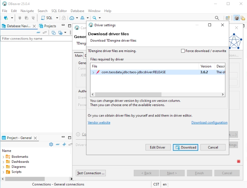This screenshot has height=188, width=247.
Task: Click the DBeaver perspective beaver icon
Action: click(x=237, y=18)
